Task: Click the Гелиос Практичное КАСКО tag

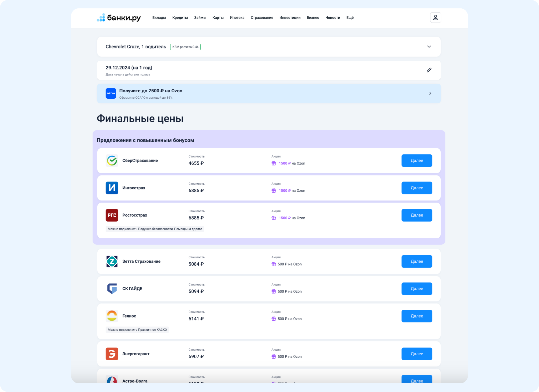Action: (137, 330)
